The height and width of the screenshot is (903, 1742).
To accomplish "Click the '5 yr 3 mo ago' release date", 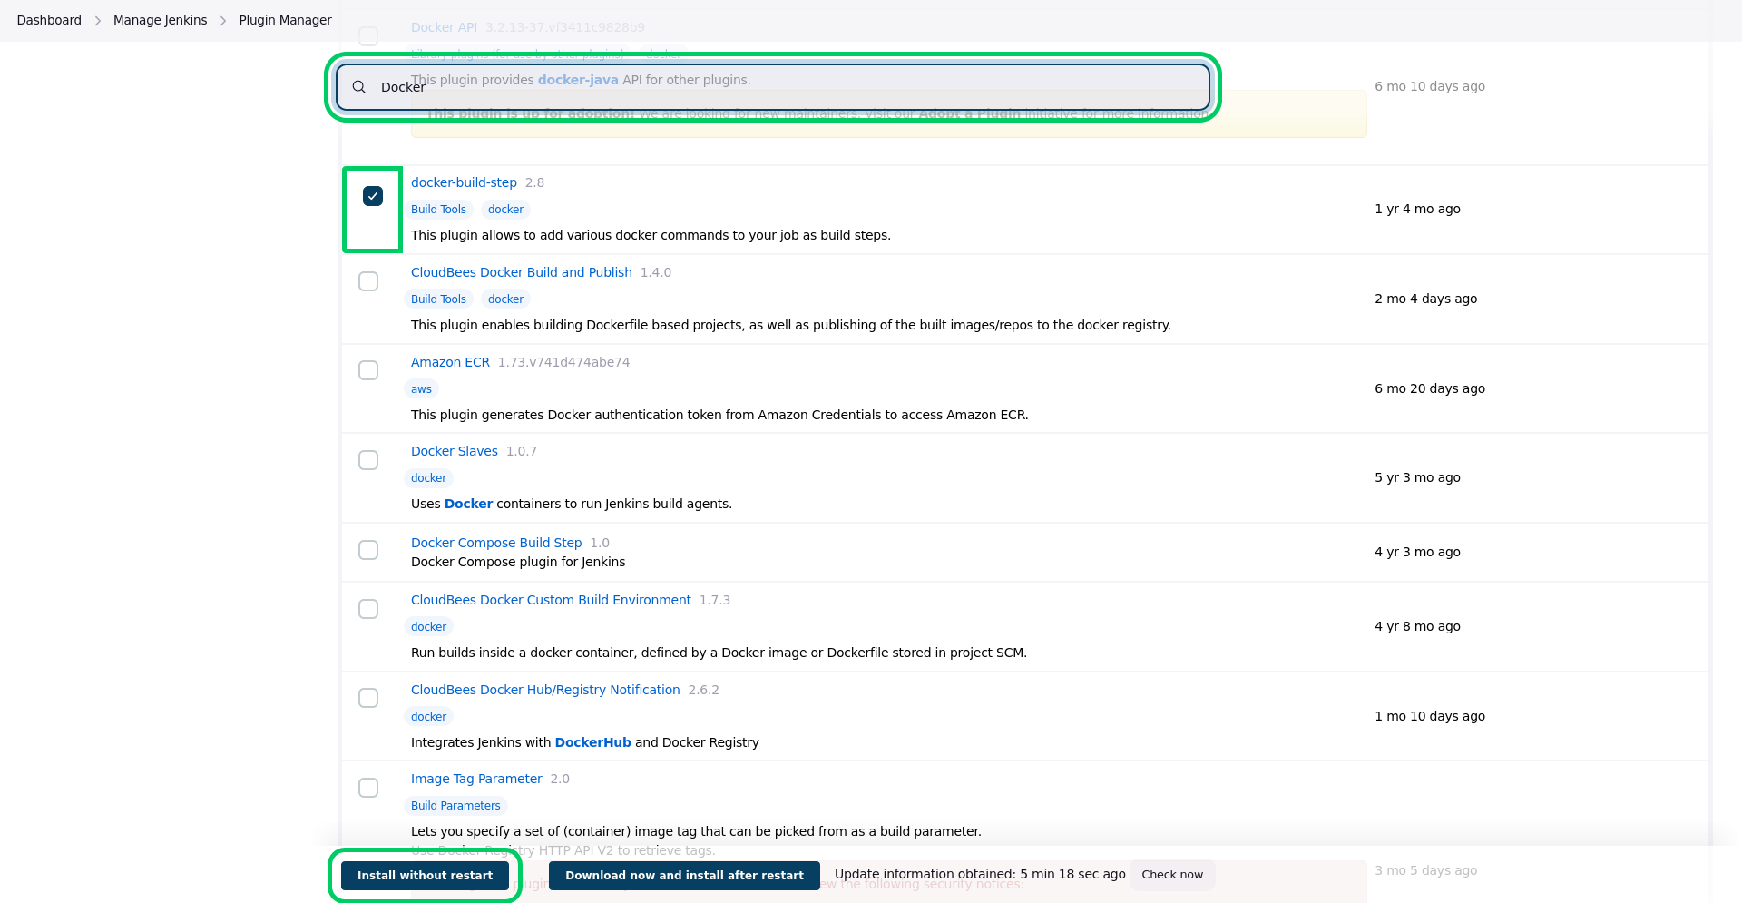I will point(1417,477).
